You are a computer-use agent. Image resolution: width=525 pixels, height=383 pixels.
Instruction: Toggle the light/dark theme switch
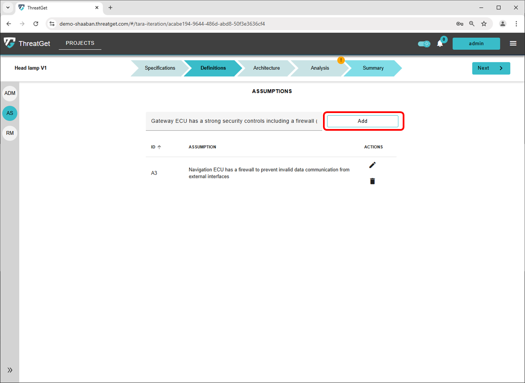coord(424,44)
